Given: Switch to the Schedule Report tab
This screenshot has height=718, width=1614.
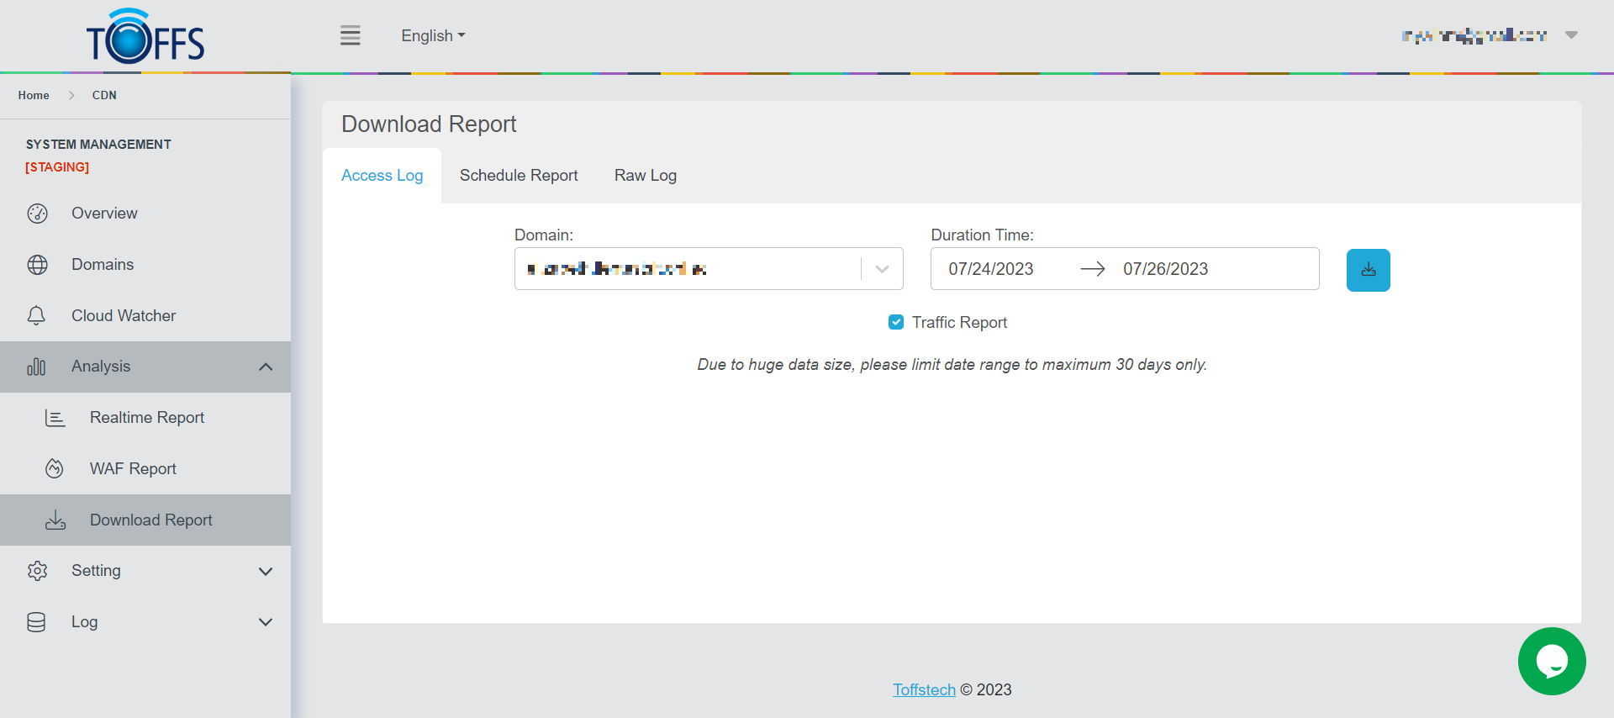Looking at the screenshot, I should click(x=519, y=176).
